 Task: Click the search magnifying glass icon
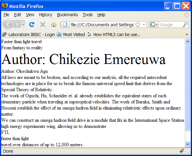185,24
